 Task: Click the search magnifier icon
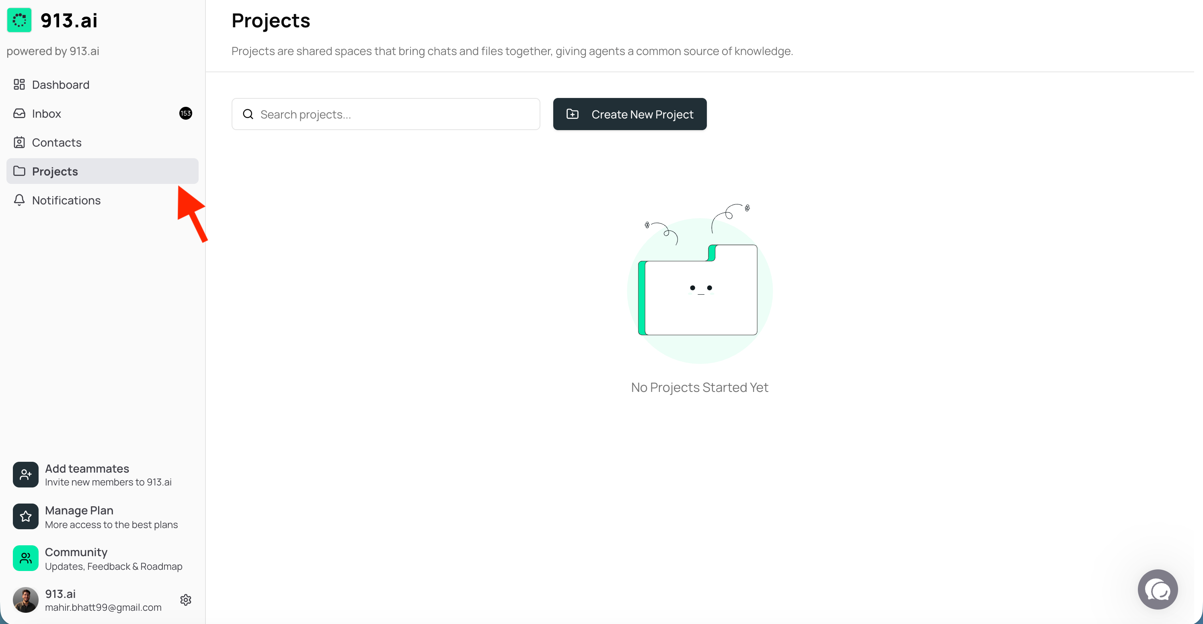click(248, 114)
